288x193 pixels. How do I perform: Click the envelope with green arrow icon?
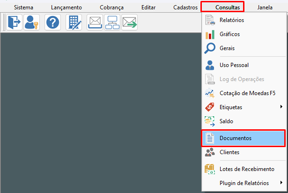(130, 22)
